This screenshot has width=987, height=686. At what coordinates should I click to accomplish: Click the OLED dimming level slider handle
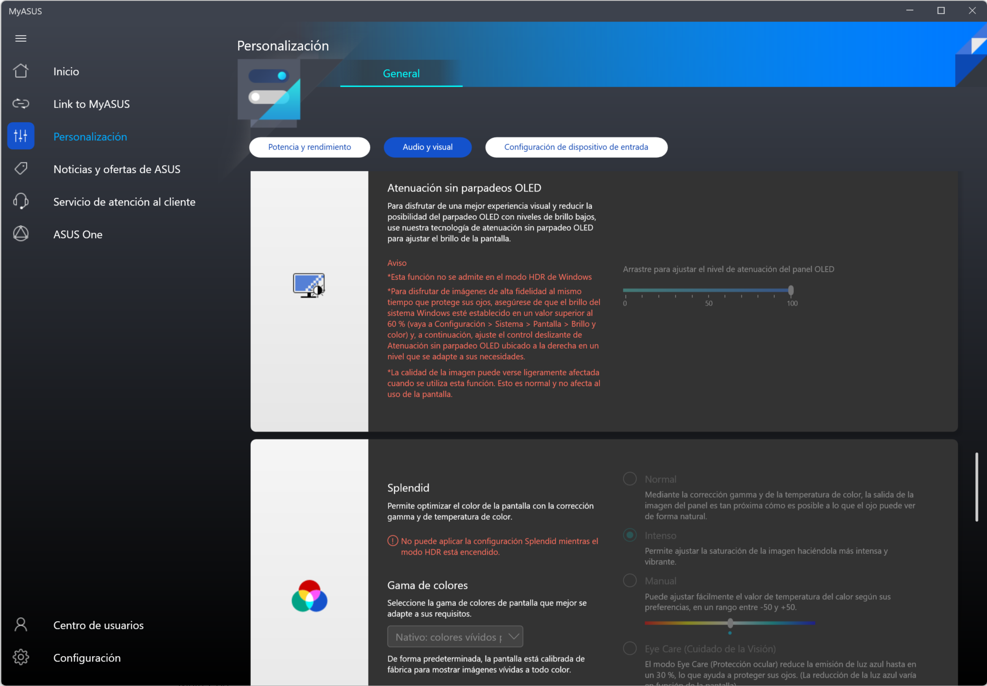[x=791, y=290]
